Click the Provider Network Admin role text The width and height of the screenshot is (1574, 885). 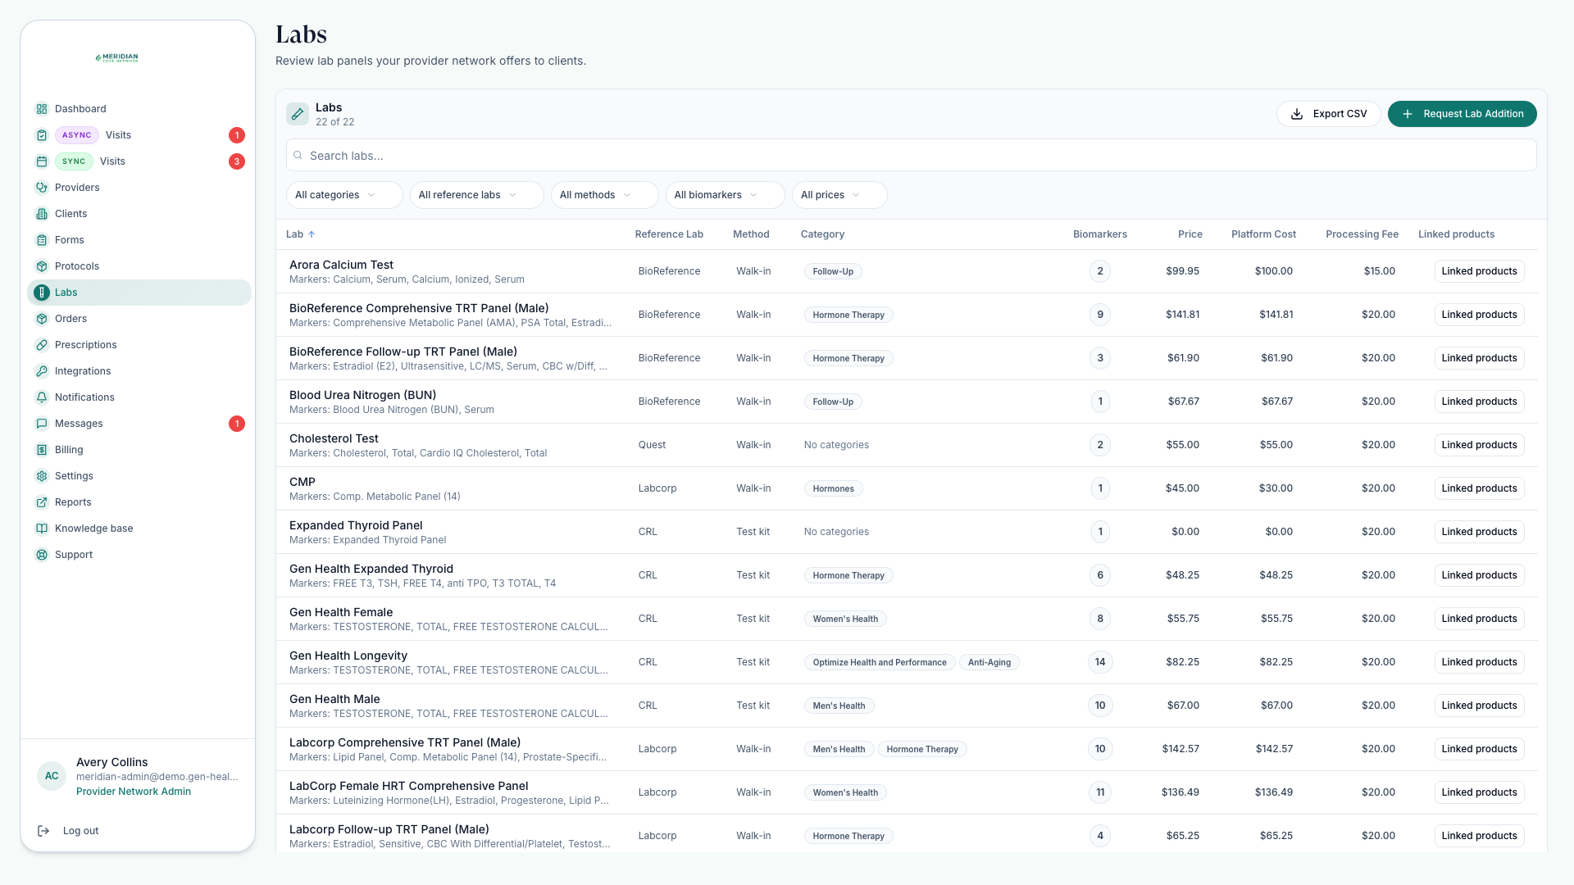point(134,792)
